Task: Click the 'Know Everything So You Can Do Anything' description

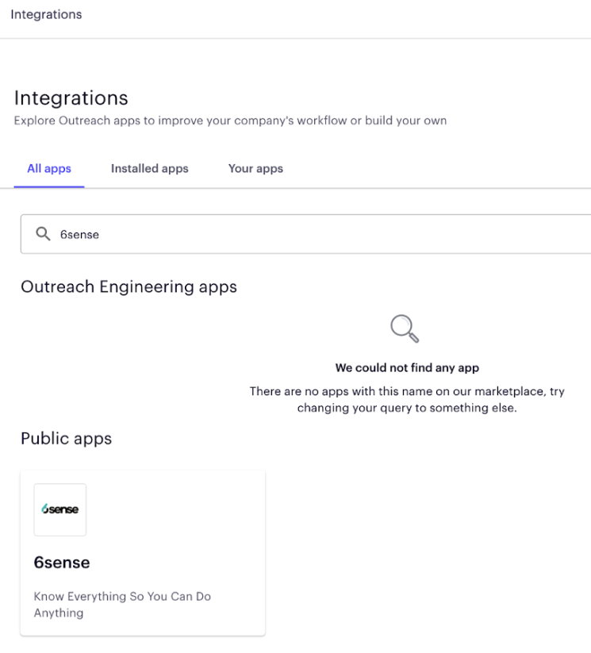Action: (x=122, y=605)
